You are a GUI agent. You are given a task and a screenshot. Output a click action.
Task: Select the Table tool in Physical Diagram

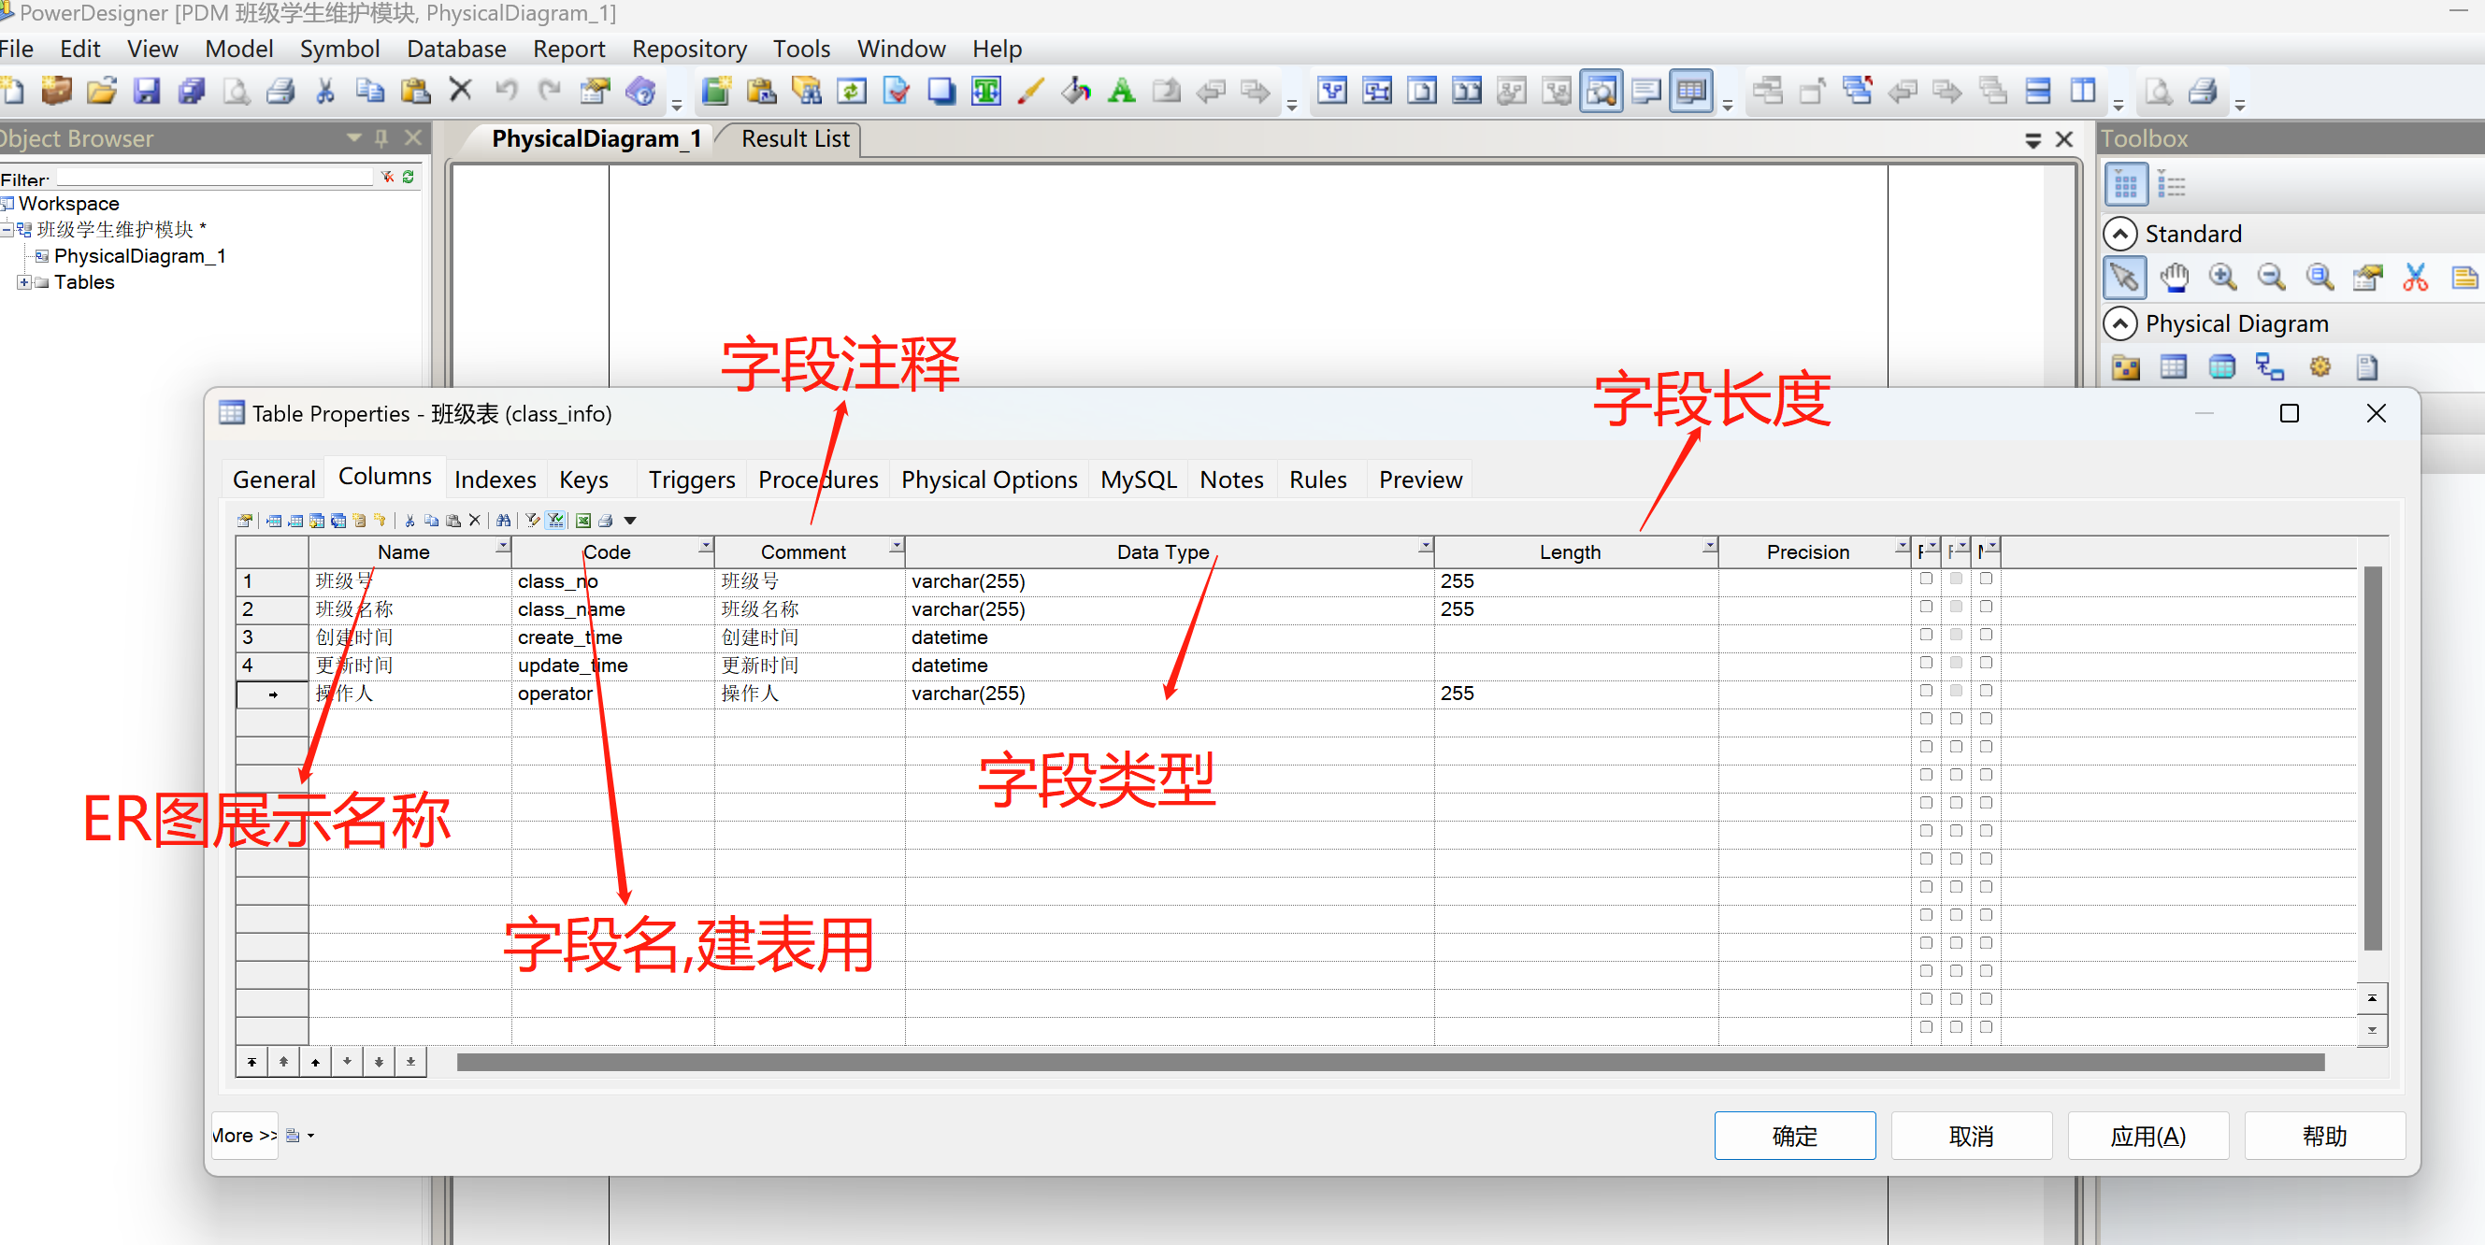pyautogui.click(x=2174, y=367)
